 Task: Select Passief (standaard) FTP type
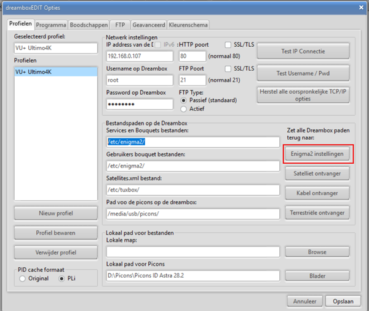(183, 100)
